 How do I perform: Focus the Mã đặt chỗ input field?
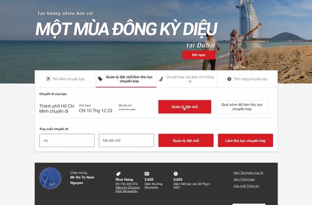pyautogui.click(x=126, y=140)
